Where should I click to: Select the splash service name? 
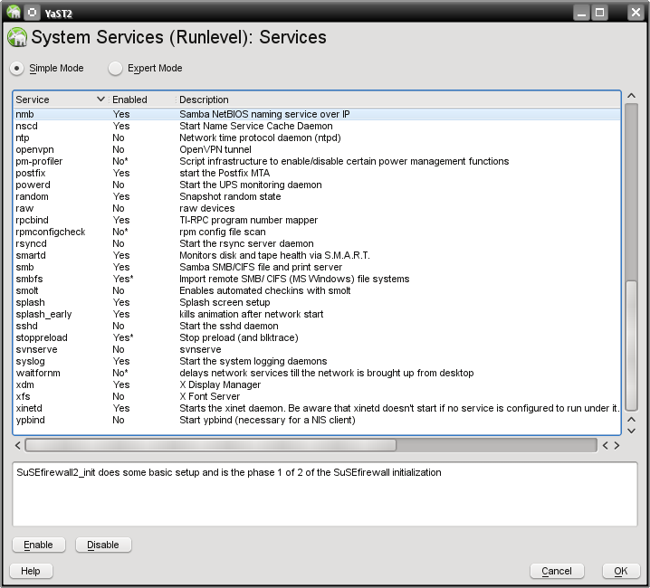[30, 302]
